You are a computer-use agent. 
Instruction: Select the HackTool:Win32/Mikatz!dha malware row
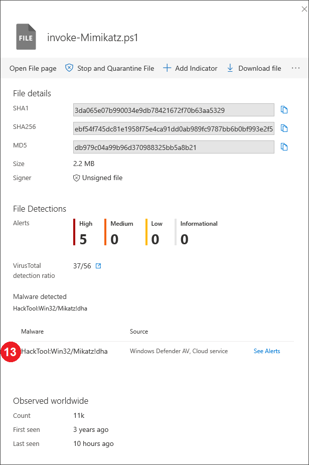click(64, 351)
